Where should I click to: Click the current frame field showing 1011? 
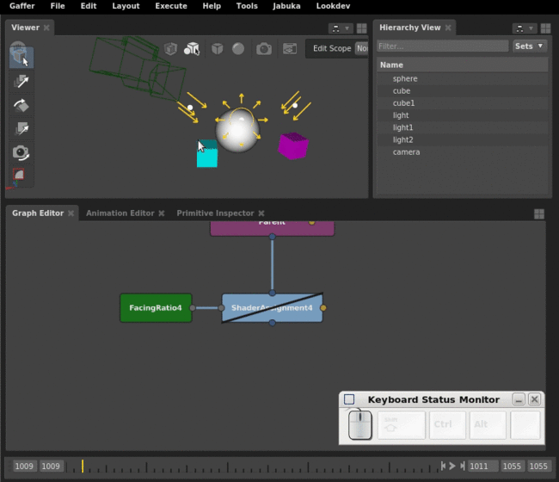point(483,467)
